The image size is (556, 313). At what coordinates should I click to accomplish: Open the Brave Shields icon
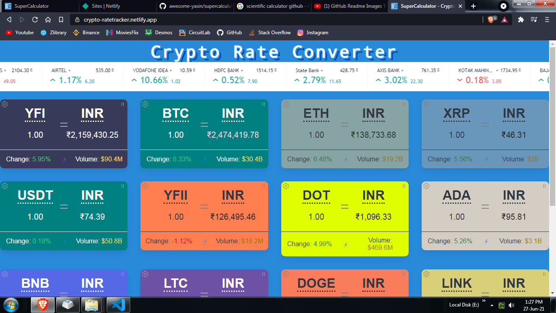point(492,20)
